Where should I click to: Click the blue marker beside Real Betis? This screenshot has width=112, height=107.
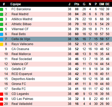pos(2,34)
